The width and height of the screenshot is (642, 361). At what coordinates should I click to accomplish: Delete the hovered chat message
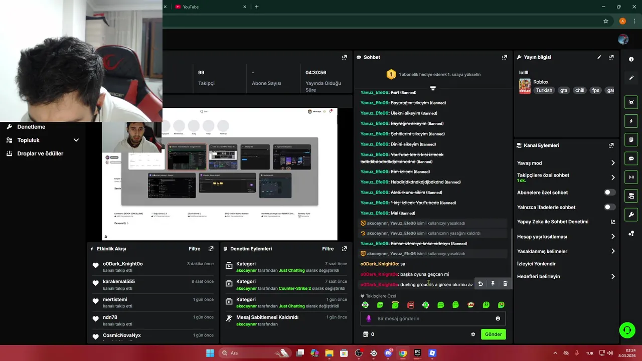click(x=505, y=284)
